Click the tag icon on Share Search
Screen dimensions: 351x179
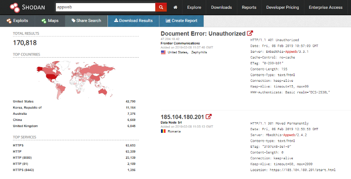[73, 20]
